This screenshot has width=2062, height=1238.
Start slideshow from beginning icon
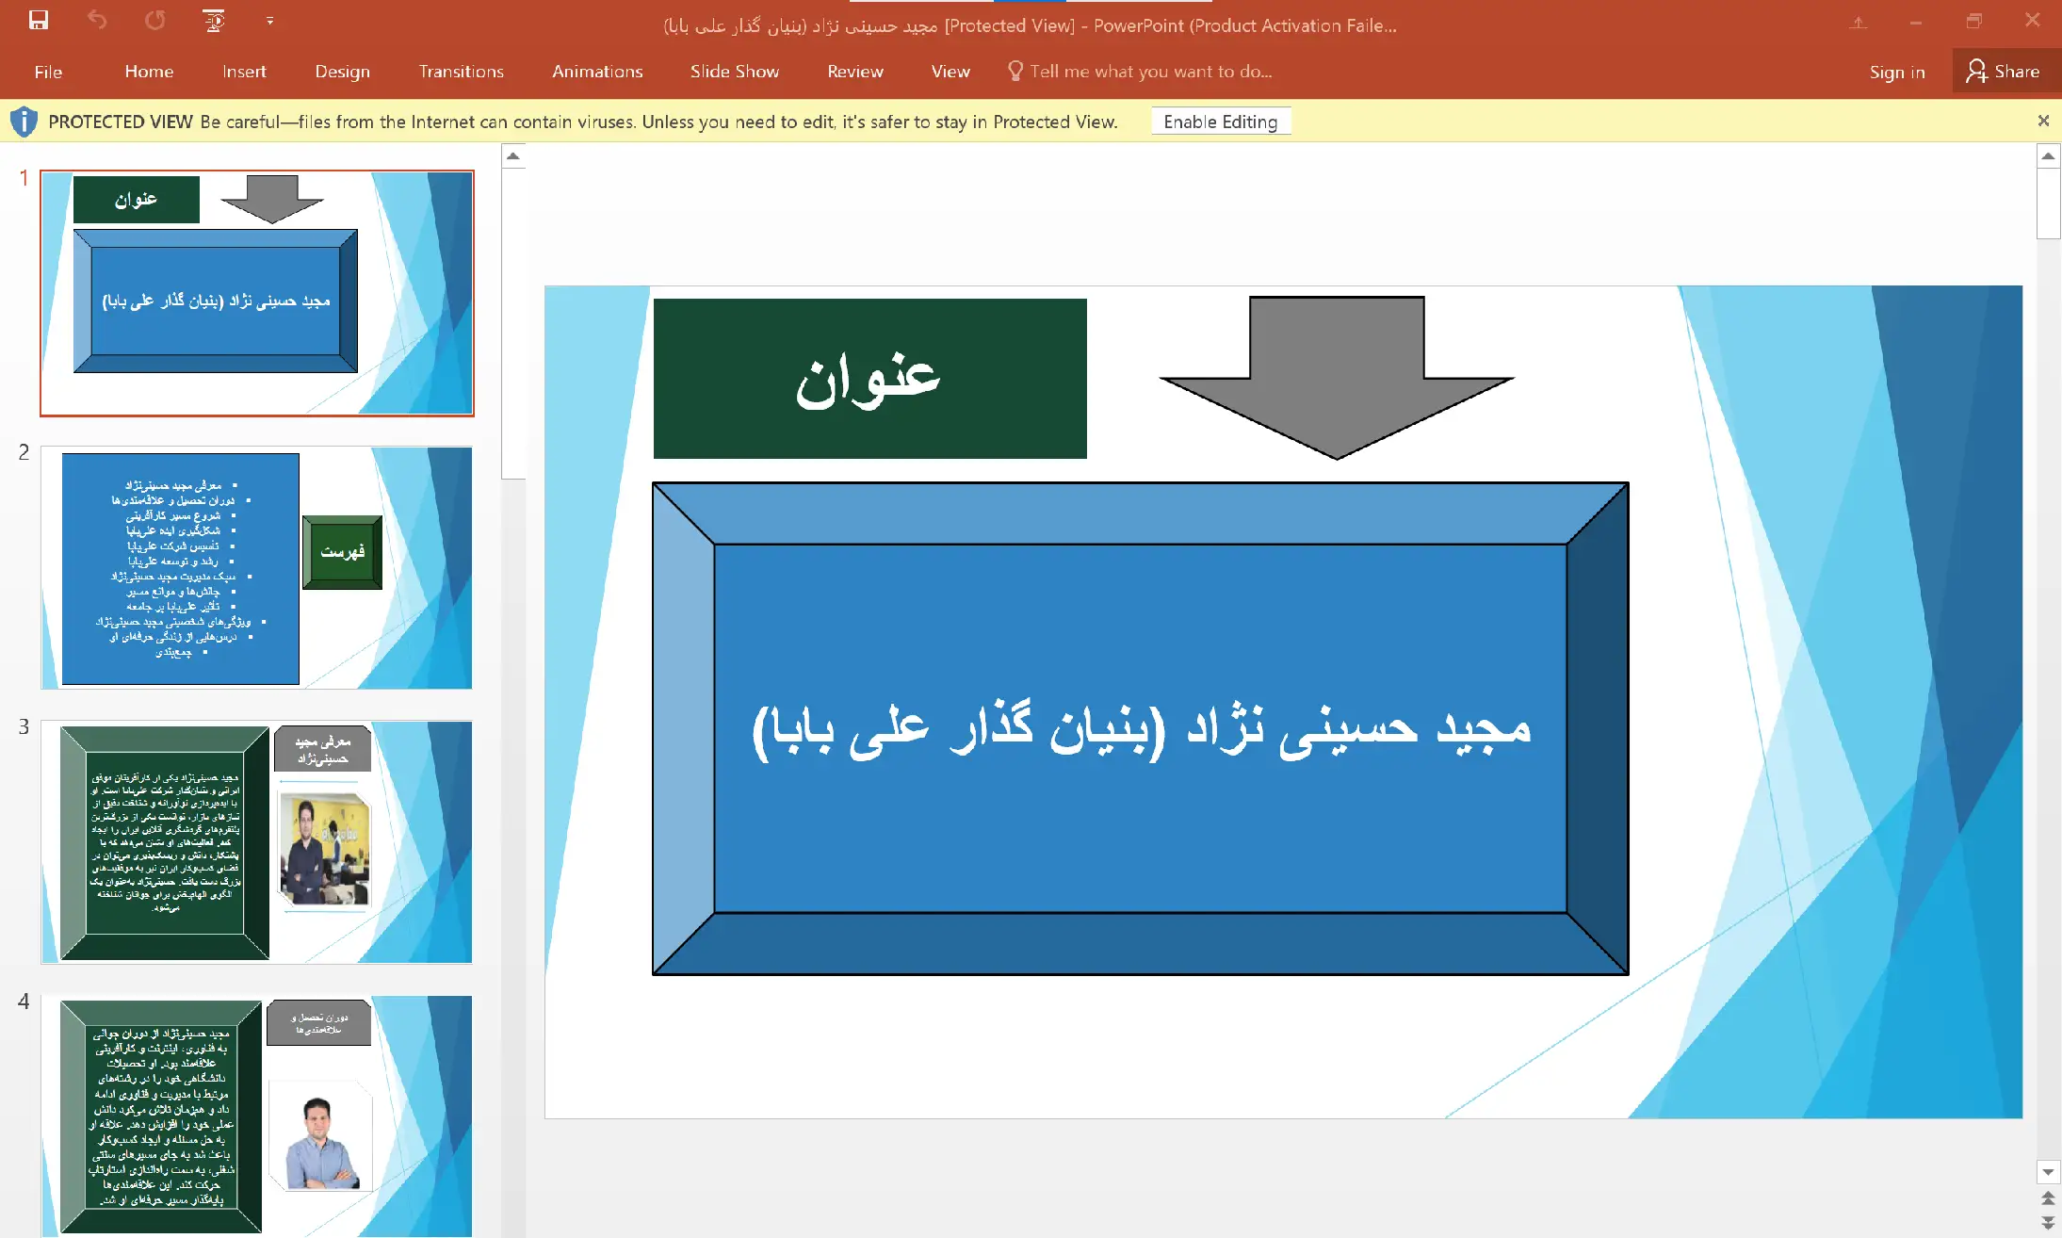214,21
